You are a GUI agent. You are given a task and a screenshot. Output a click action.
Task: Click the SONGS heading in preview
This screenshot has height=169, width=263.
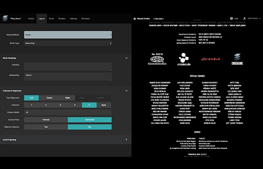tap(197, 132)
